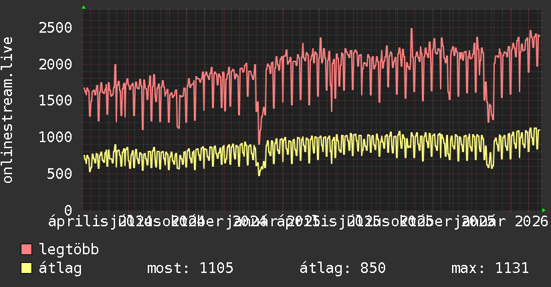Click the 'most: 1105' value
551x287 pixels.
[190, 268]
